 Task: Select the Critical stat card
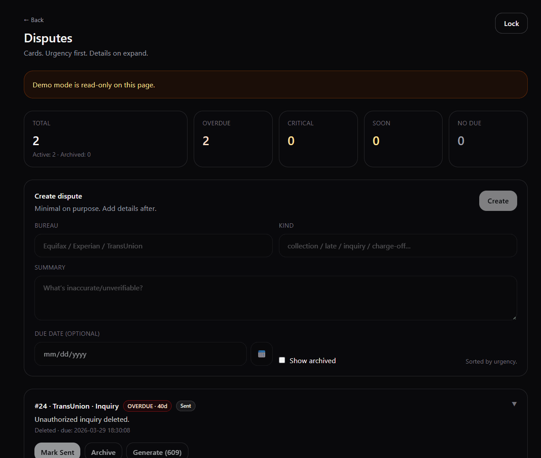[x=318, y=139]
